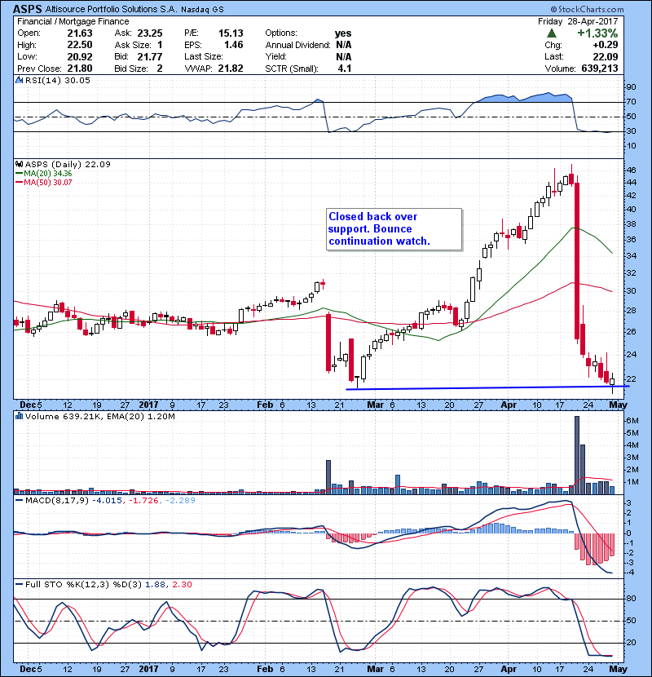Click the green up-triangle change indicator
Image resolution: width=652 pixels, height=677 pixels.
[x=551, y=33]
